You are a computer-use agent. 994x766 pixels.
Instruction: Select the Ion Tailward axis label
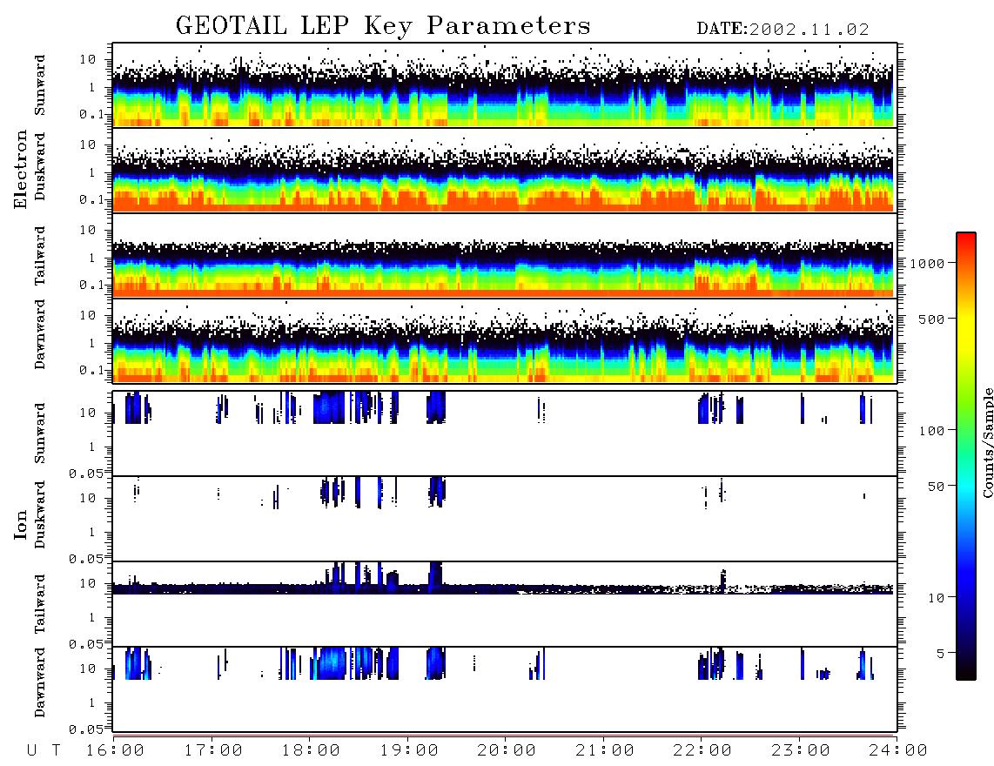(x=40, y=604)
